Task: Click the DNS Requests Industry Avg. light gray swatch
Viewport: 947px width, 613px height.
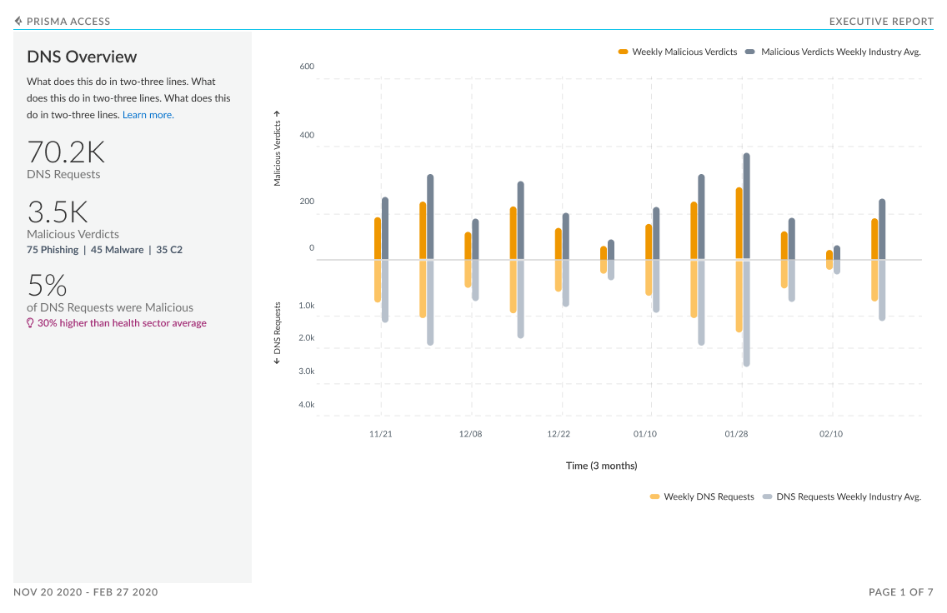Action: 768,496
